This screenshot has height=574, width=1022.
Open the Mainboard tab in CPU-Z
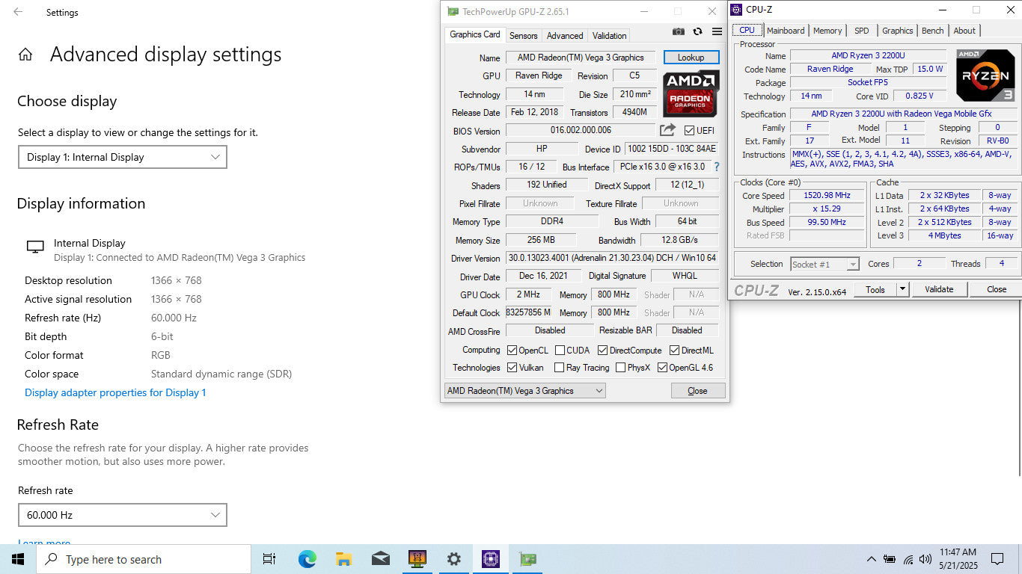[785, 31]
